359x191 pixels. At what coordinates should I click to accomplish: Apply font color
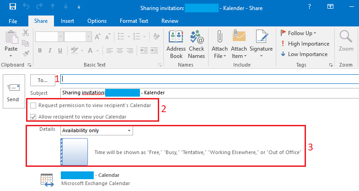pyautogui.click(x=90, y=51)
